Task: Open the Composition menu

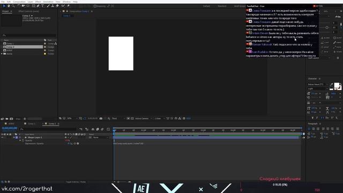Action: click(19, 2)
